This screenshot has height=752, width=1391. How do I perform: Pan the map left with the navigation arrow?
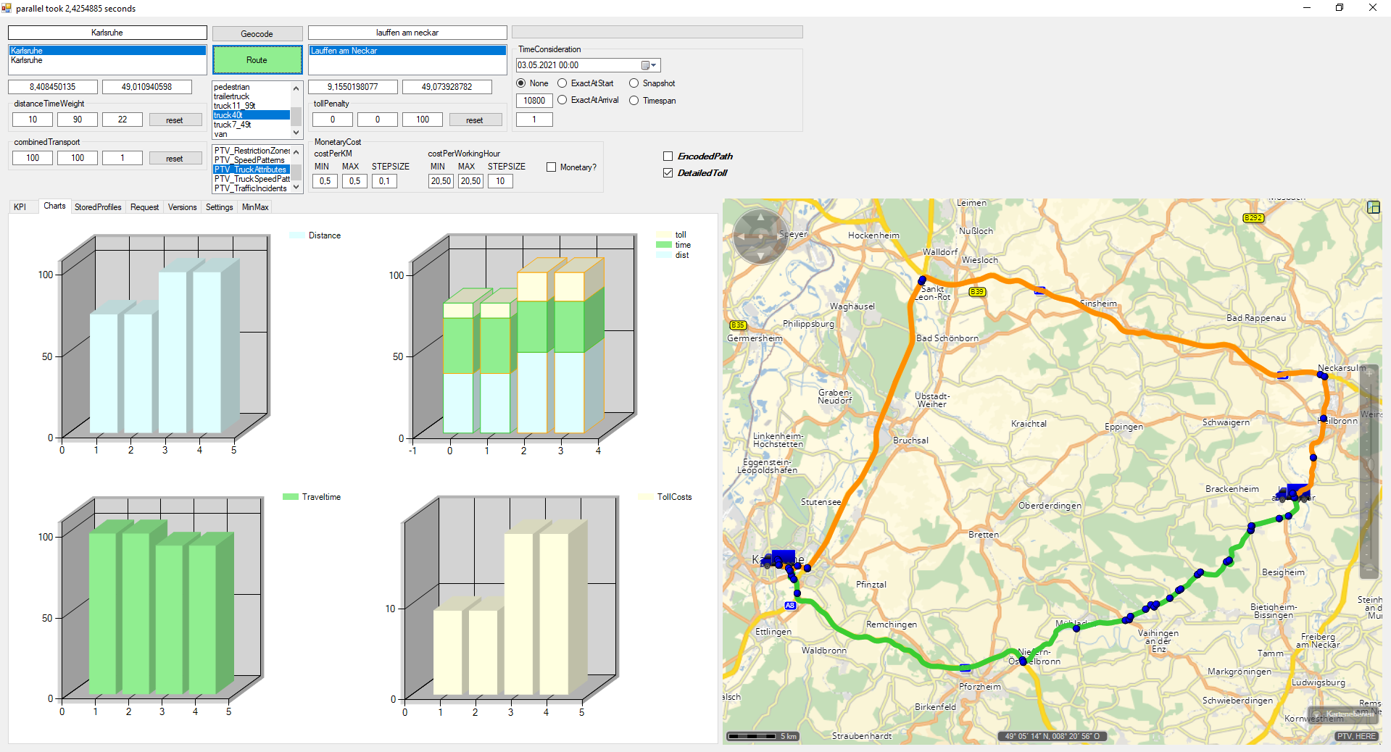pos(741,236)
